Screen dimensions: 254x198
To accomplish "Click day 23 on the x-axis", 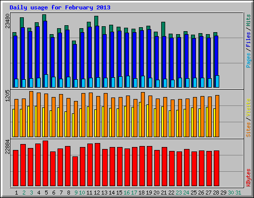I will pos(179,193).
